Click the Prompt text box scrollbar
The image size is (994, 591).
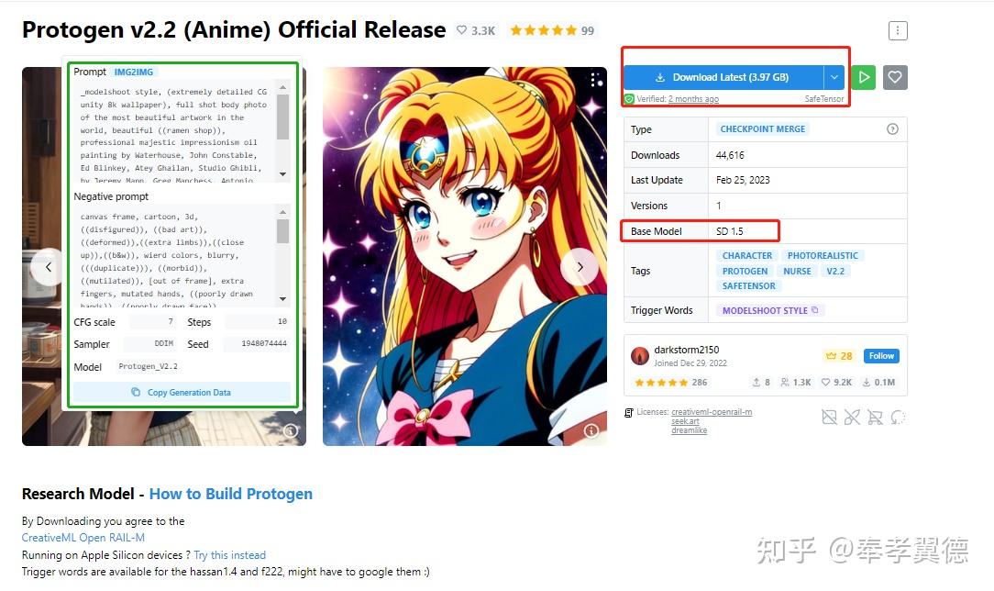click(x=282, y=117)
